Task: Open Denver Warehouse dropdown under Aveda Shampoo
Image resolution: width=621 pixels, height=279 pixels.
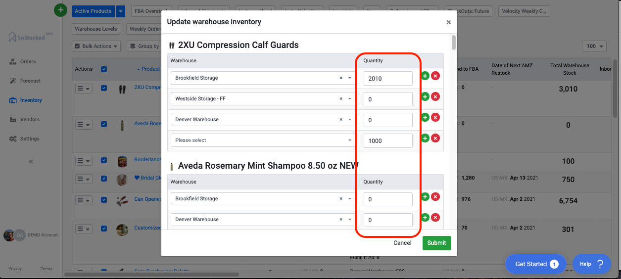Action: pos(350,220)
